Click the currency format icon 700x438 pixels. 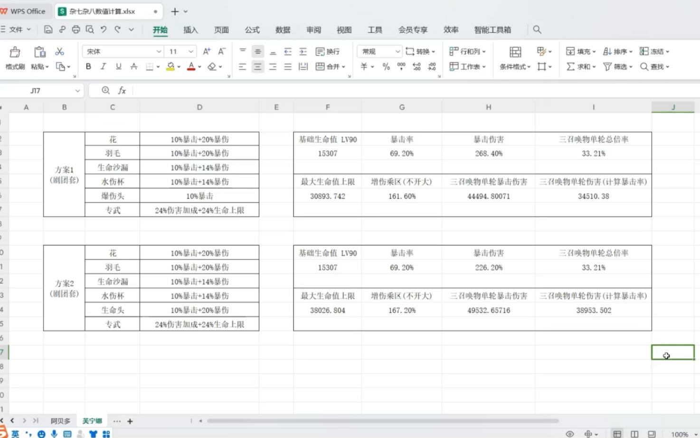[364, 67]
